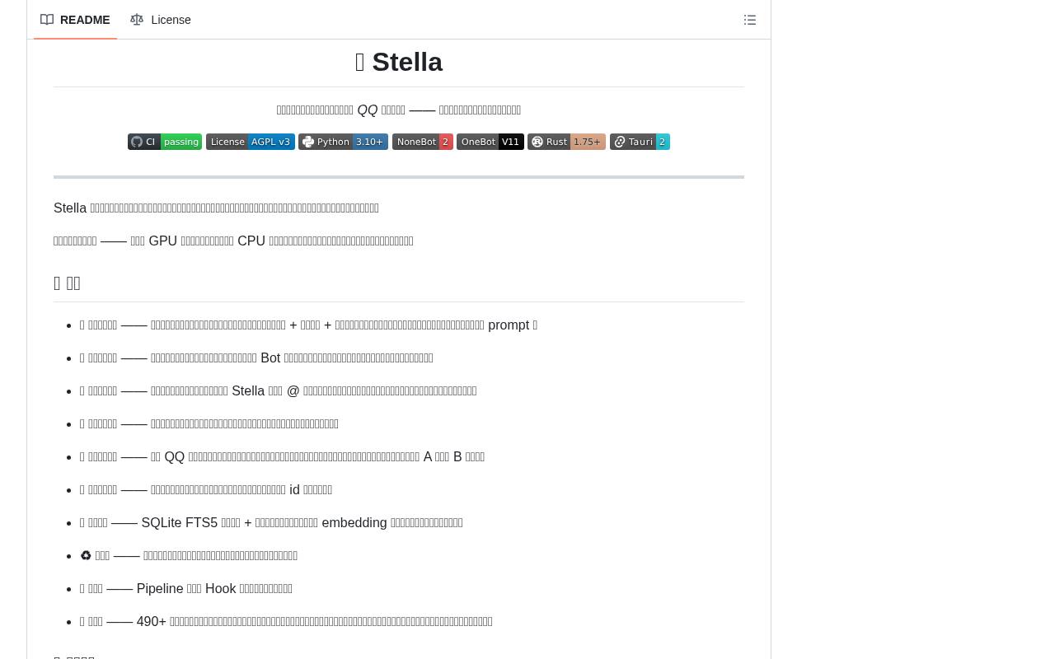Click the SQLite FTS5 bullet line

[271, 522]
